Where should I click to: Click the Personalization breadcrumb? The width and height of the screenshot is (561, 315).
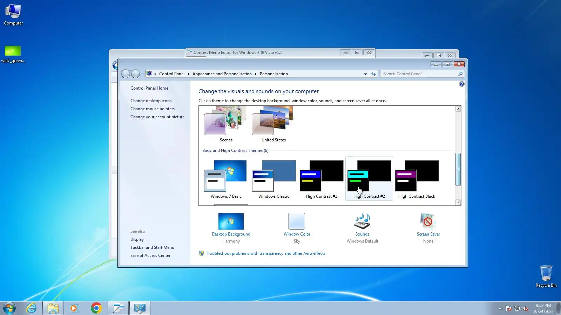click(x=274, y=74)
